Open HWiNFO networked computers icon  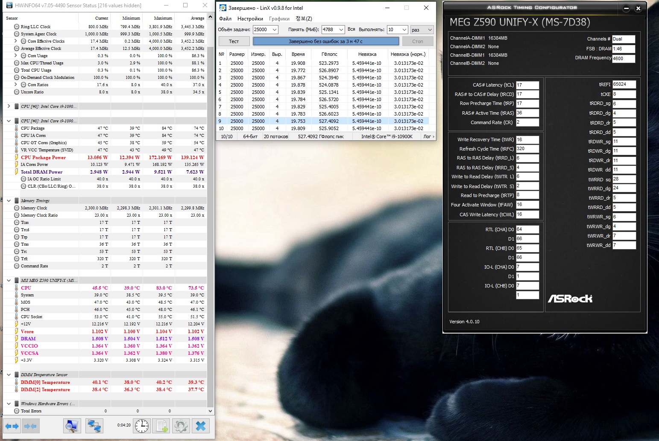tap(94, 426)
